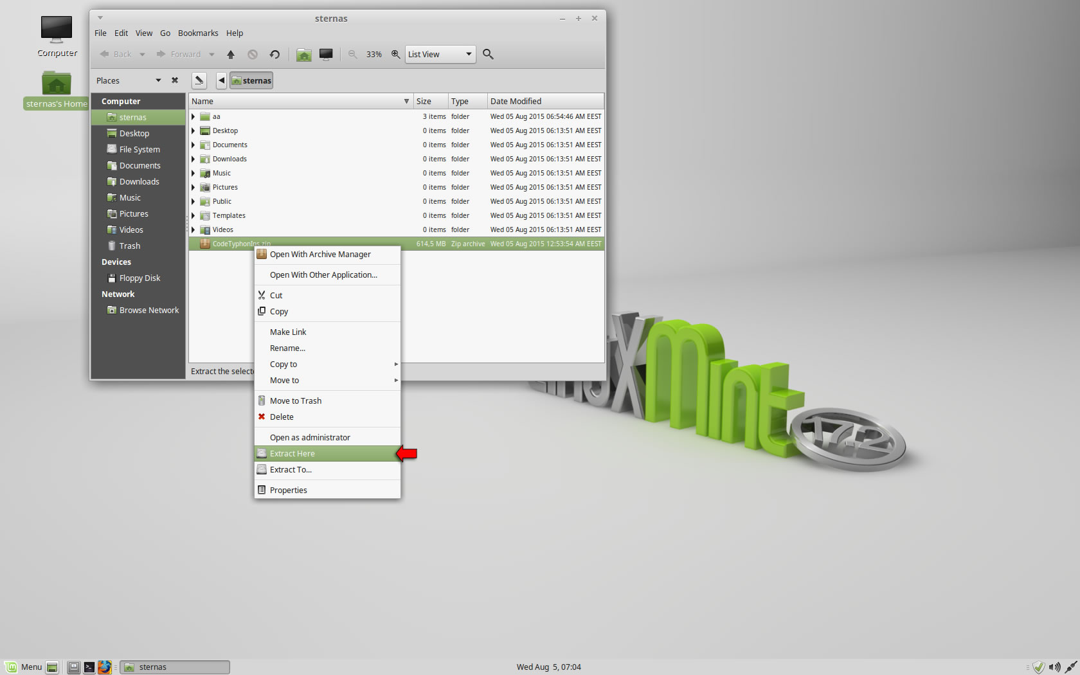
Task: Select Extract Here option
Action: point(327,454)
